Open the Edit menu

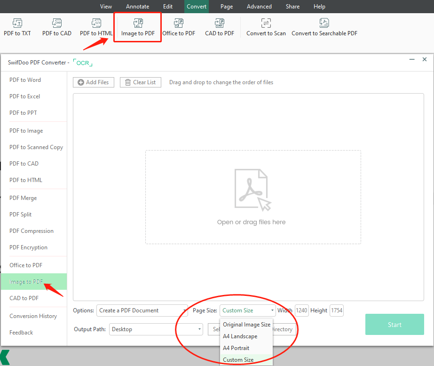[x=168, y=7]
